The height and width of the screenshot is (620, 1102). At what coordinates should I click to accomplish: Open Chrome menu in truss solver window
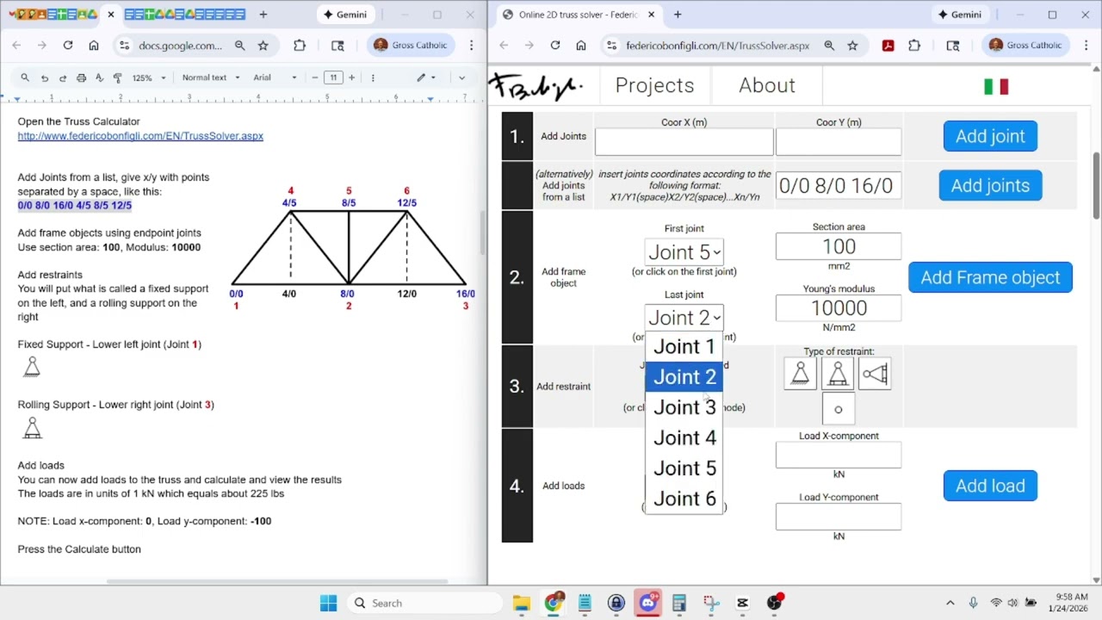1085,46
